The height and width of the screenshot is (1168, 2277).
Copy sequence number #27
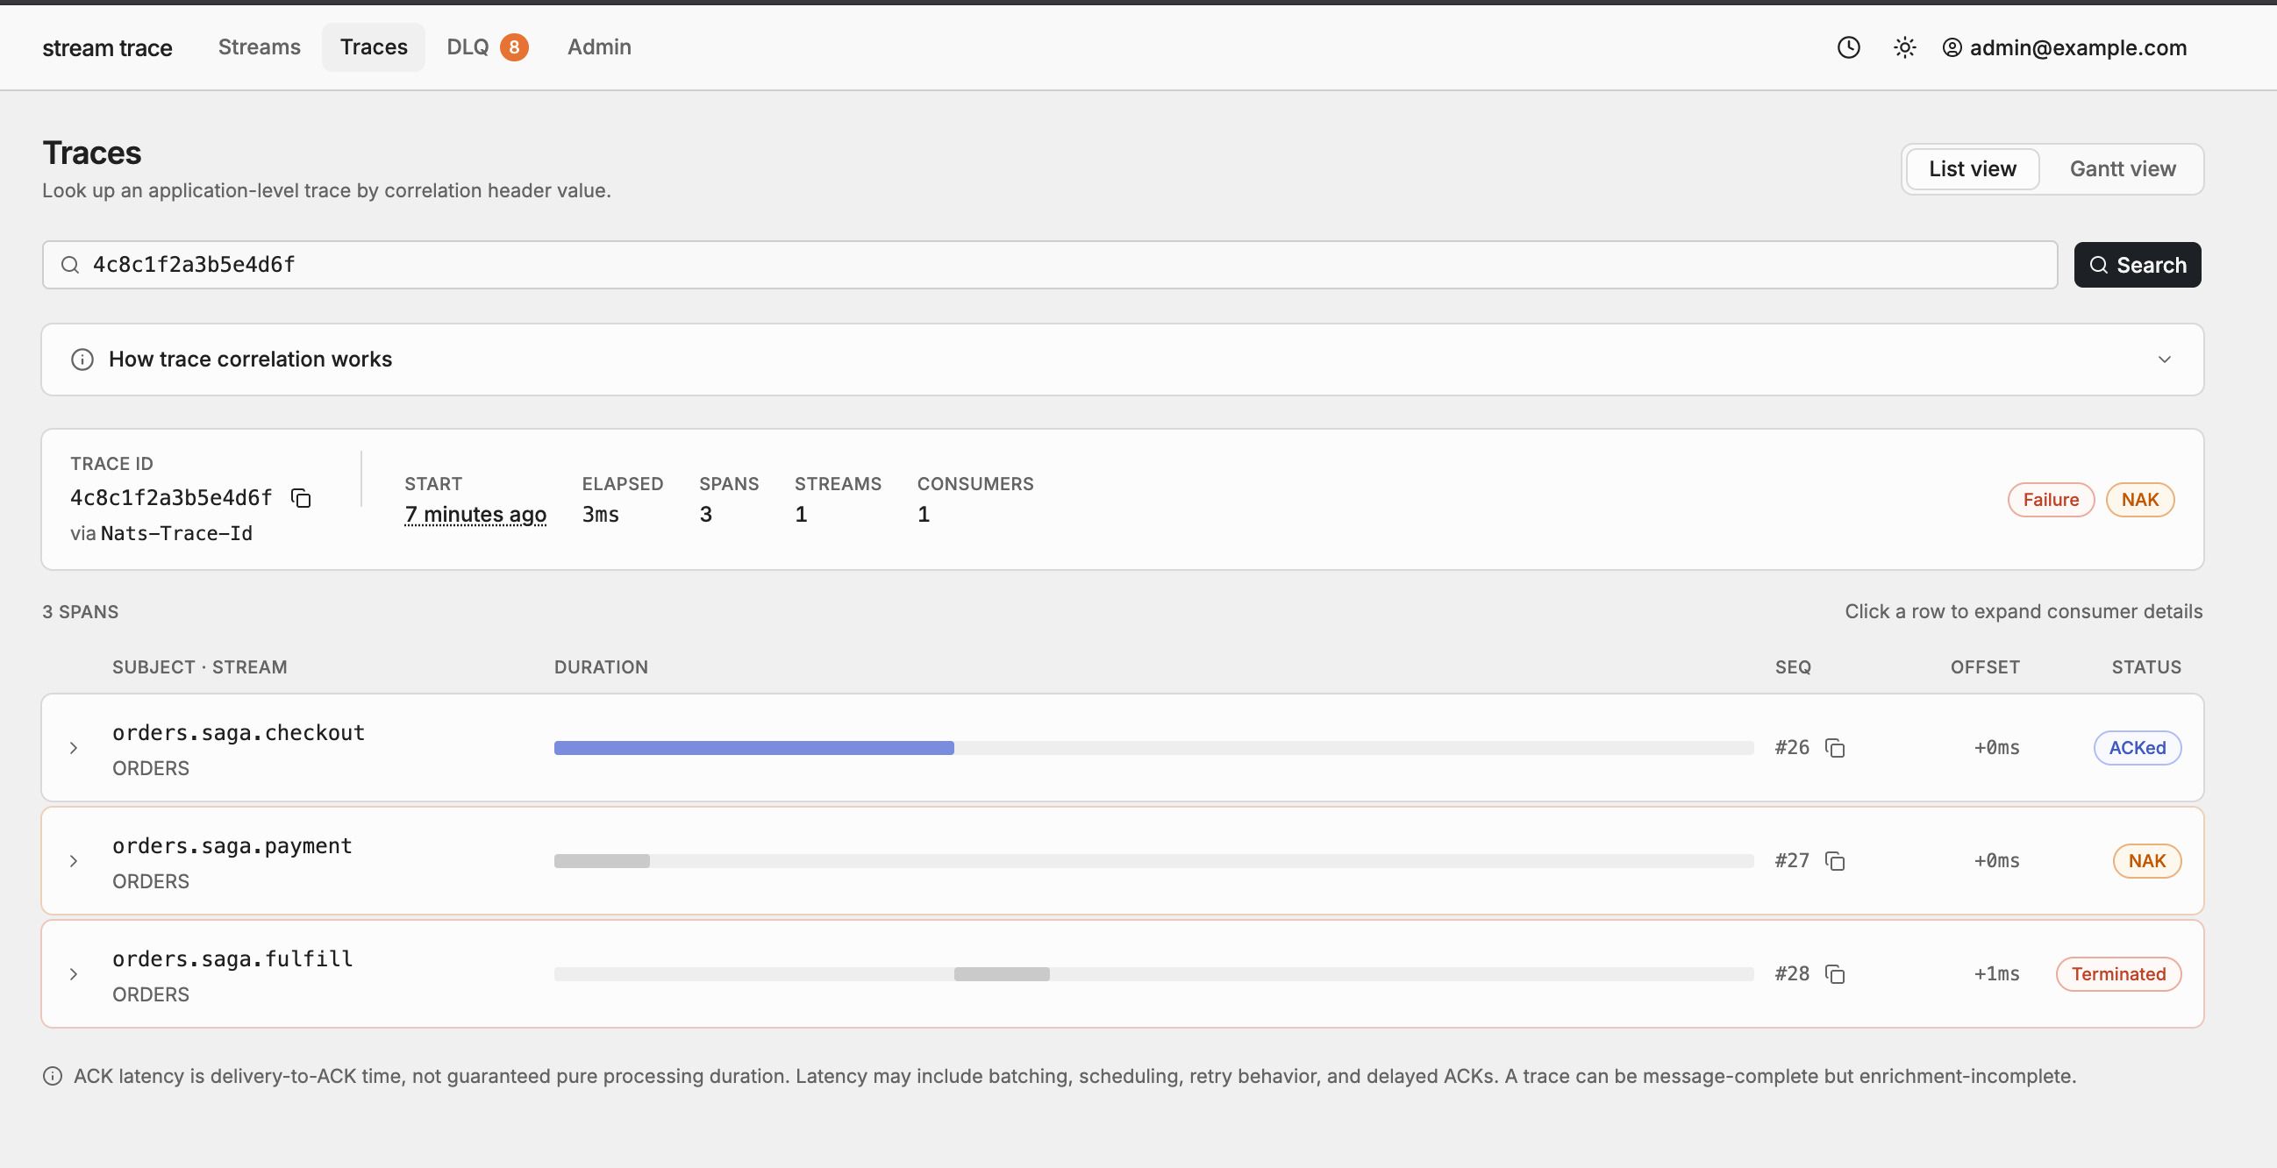pyautogui.click(x=1835, y=861)
